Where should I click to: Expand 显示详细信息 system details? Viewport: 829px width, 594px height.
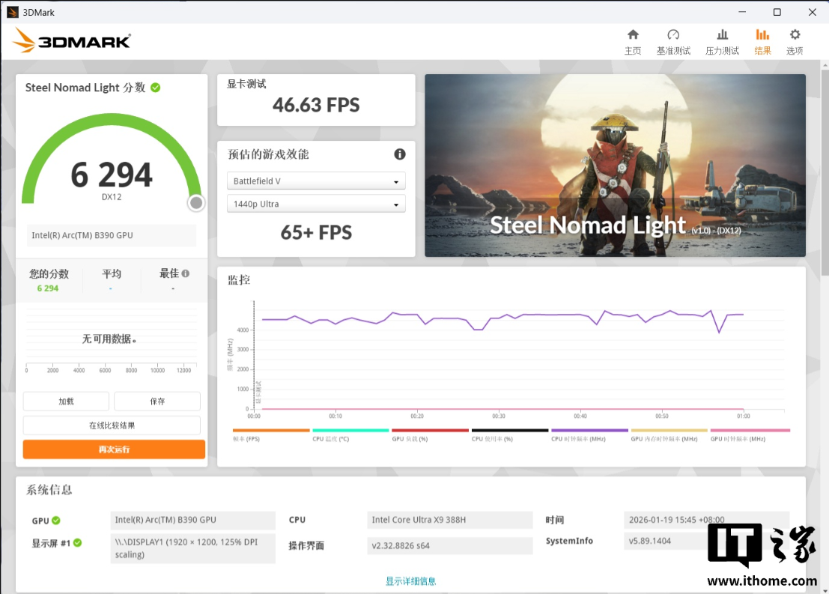coord(410,581)
